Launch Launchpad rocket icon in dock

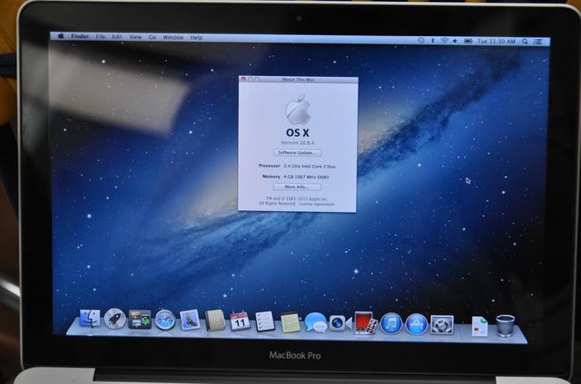click(114, 319)
